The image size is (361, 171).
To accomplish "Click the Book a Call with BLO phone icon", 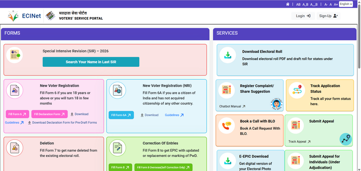I will click(227, 126).
